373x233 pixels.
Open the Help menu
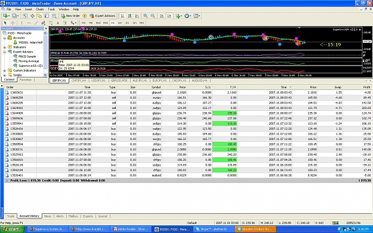coord(76,10)
